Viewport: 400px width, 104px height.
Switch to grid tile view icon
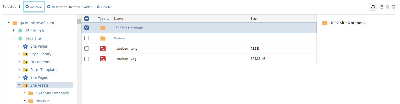(x=387, y=7)
